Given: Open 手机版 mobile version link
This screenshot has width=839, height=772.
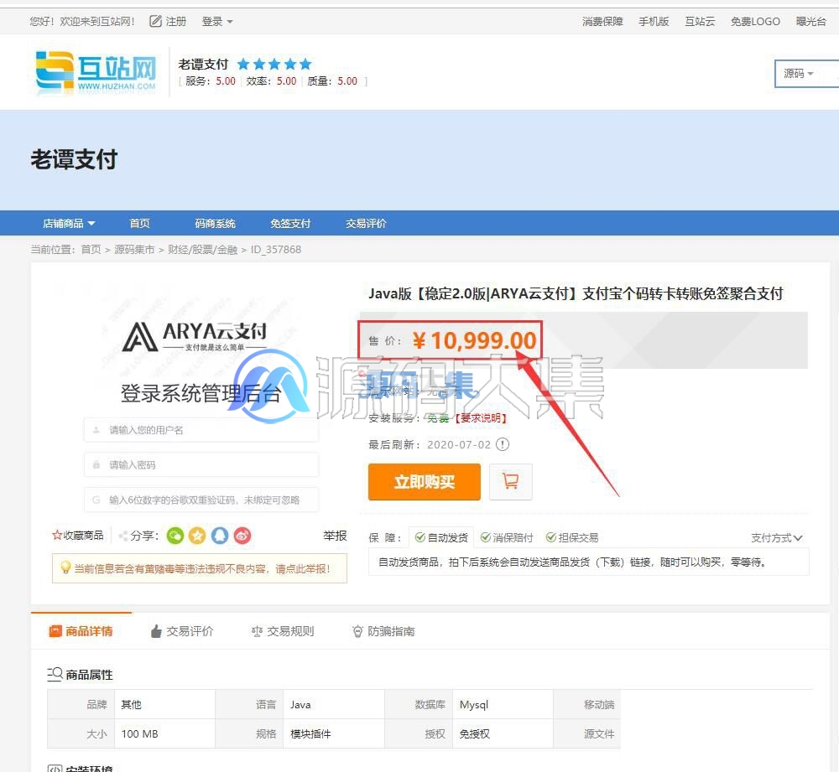Looking at the screenshot, I should pyautogui.click(x=654, y=22).
